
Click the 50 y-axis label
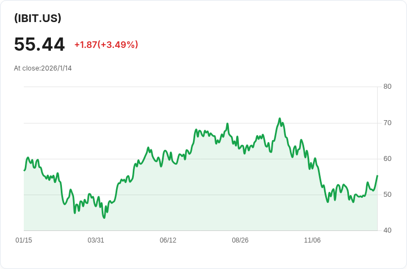pyautogui.click(x=387, y=195)
